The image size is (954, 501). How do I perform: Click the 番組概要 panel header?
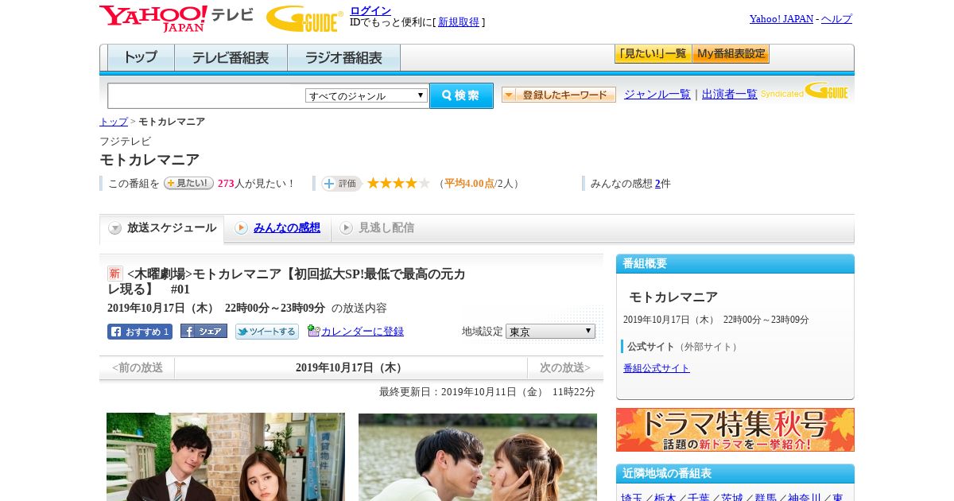tap(735, 264)
